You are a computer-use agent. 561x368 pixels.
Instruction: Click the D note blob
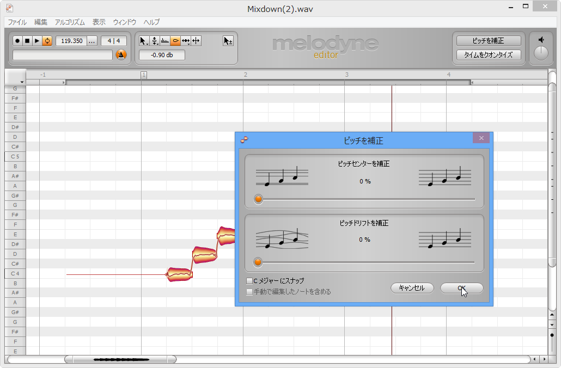(x=205, y=254)
